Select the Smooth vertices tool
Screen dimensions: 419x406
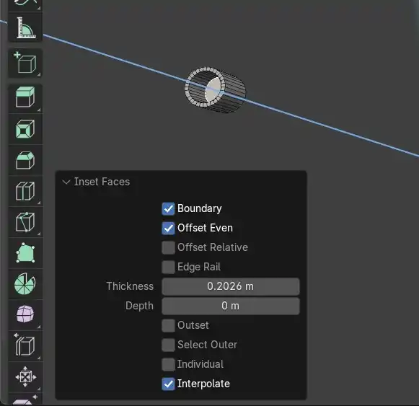point(25,314)
